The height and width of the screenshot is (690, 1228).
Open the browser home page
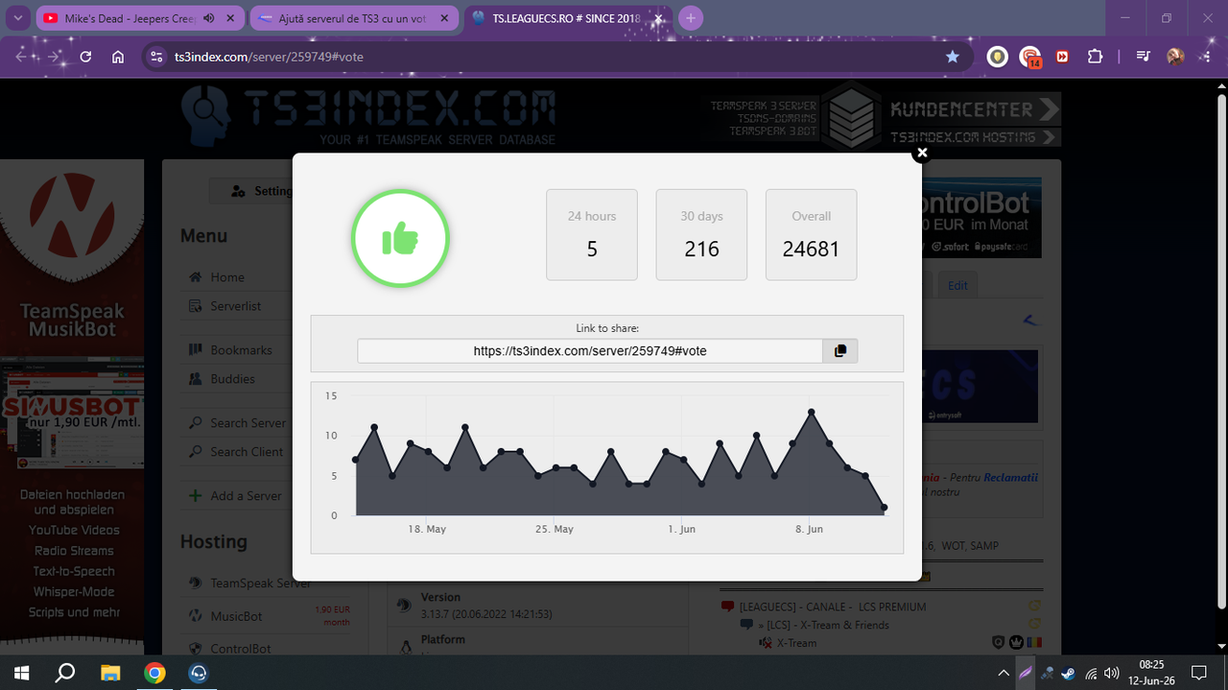(118, 57)
